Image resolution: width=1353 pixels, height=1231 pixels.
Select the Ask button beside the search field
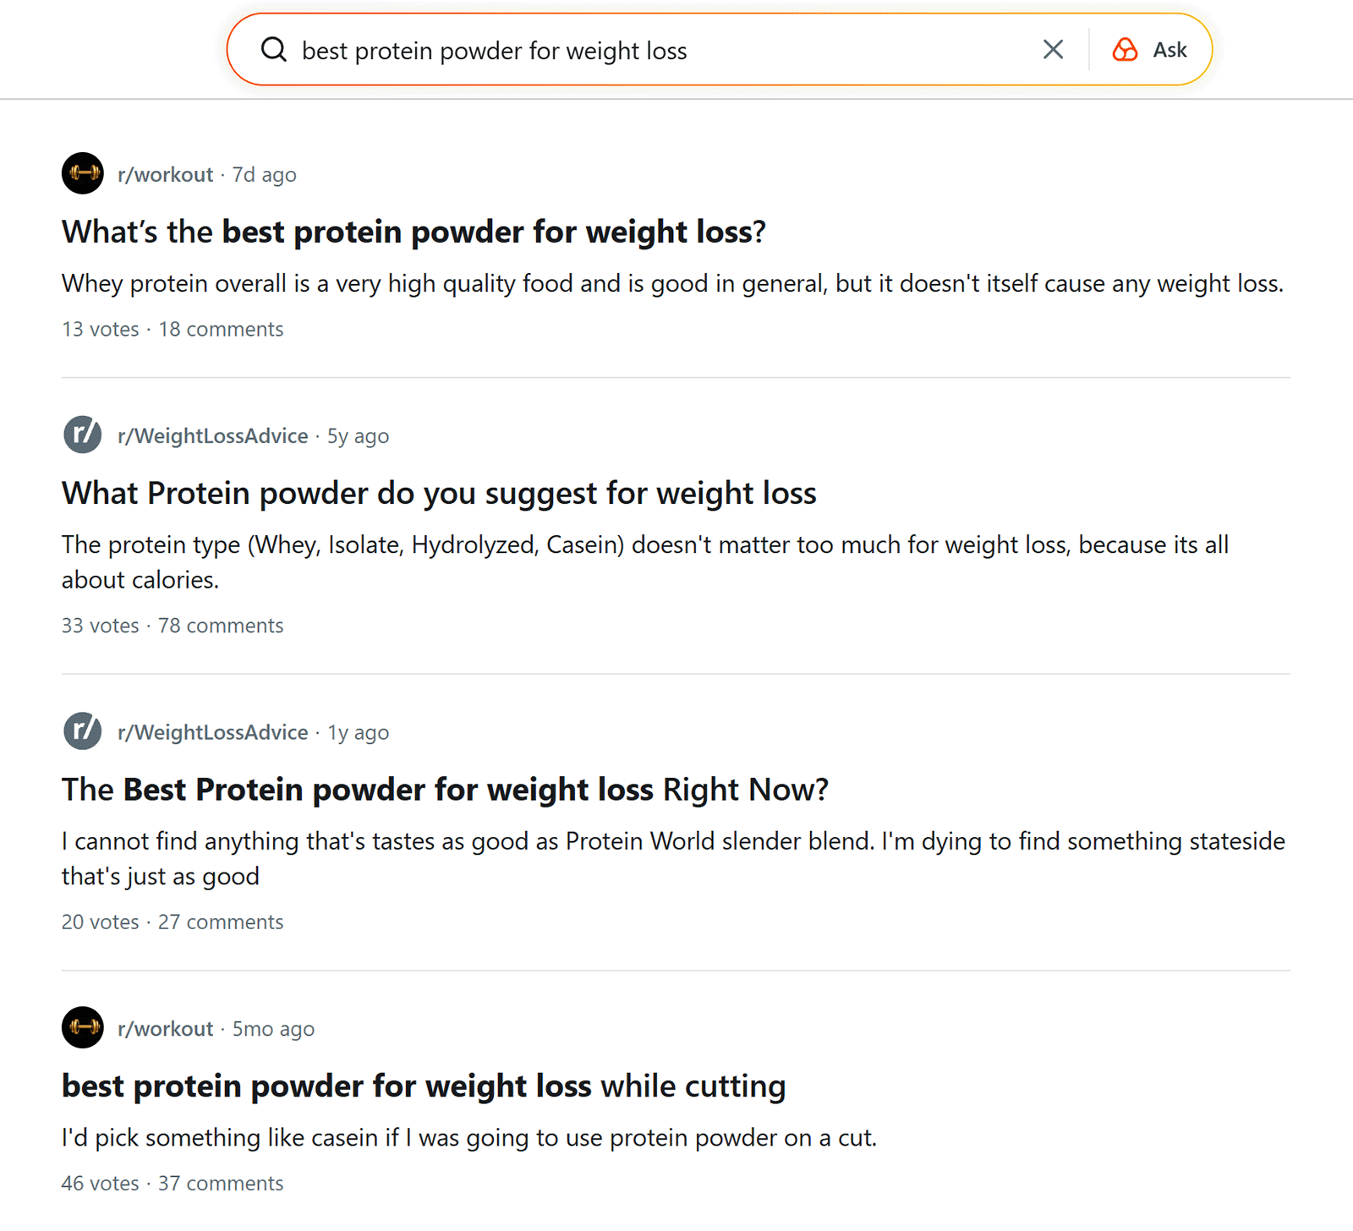(x=1169, y=50)
